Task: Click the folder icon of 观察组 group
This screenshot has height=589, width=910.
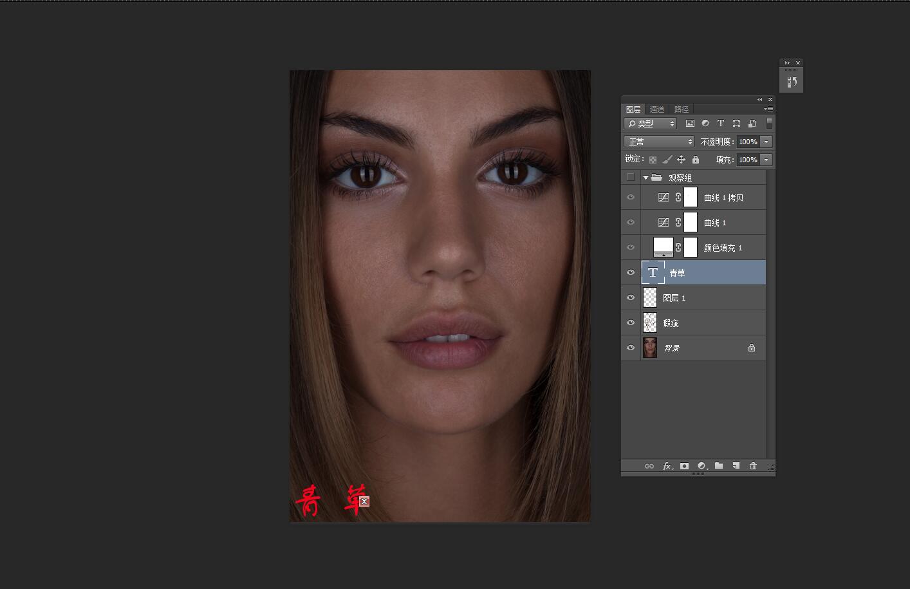Action: [656, 178]
